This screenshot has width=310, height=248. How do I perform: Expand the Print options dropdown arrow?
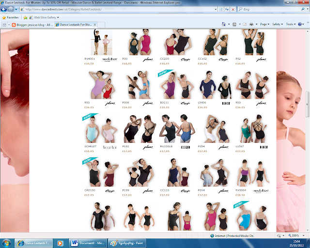coord(256,24)
